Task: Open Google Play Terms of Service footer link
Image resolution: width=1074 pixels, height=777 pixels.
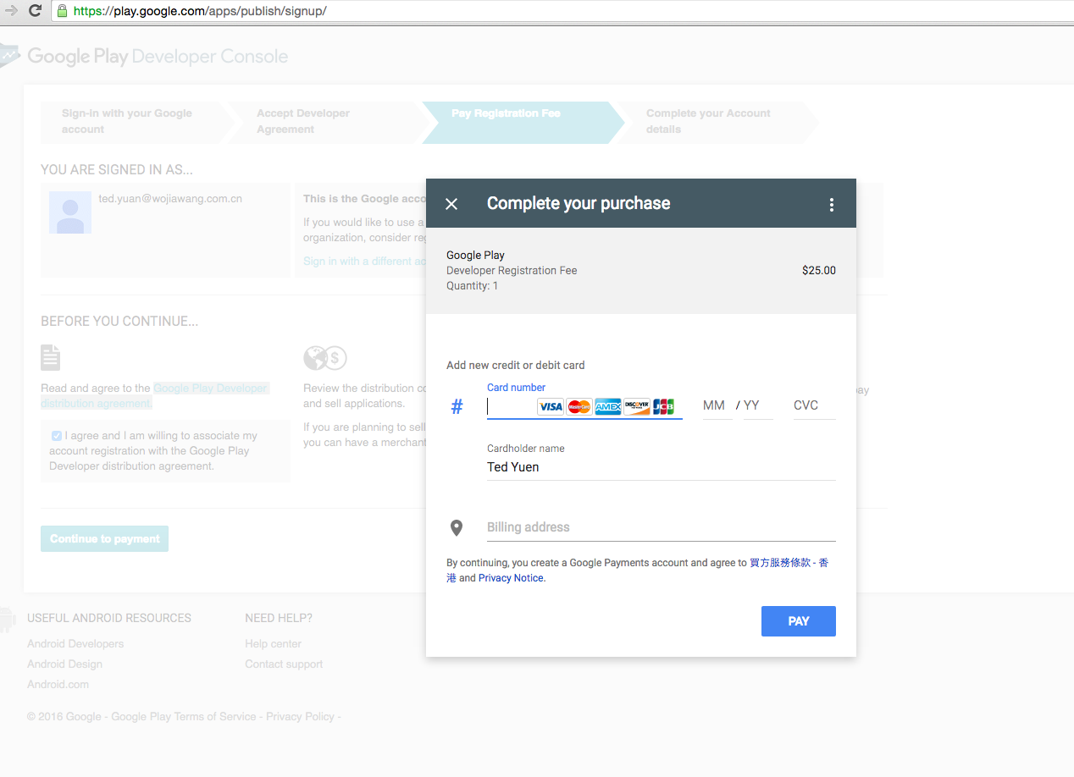Action: point(184,717)
